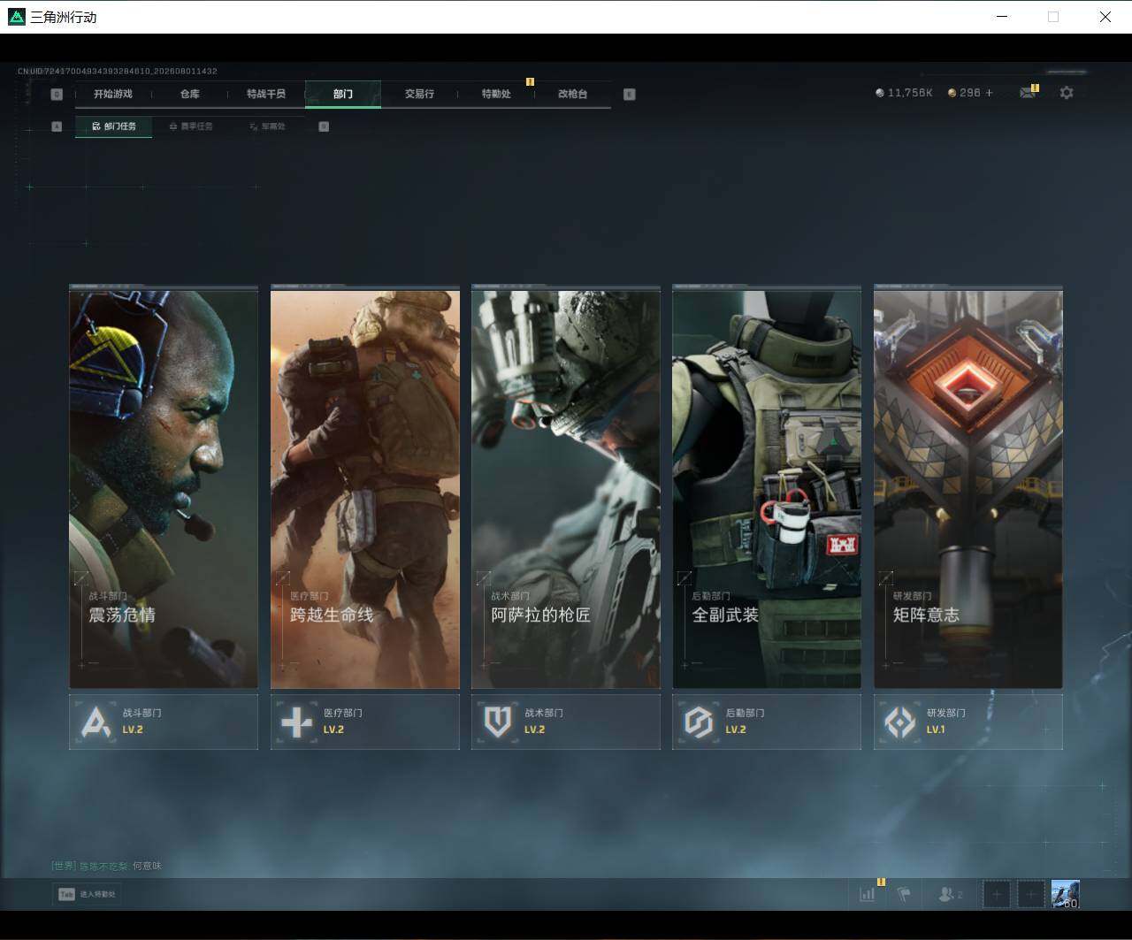Image resolution: width=1132 pixels, height=940 pixels.
Task: Click the world chat message line
Action: pos(107,866)
